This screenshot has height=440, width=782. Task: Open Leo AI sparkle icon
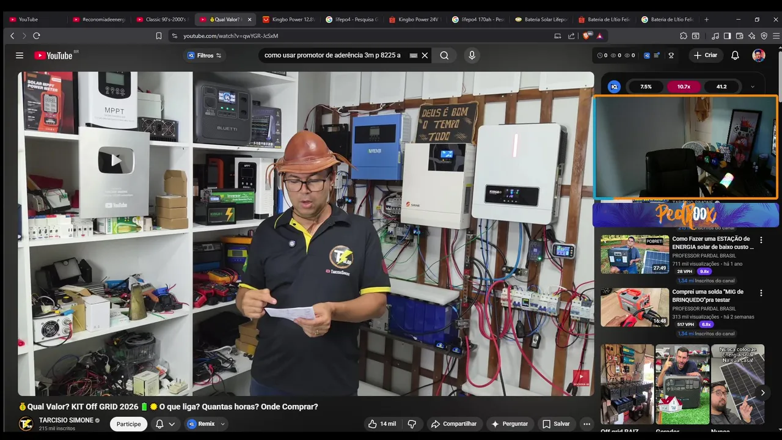click(751, 36)
